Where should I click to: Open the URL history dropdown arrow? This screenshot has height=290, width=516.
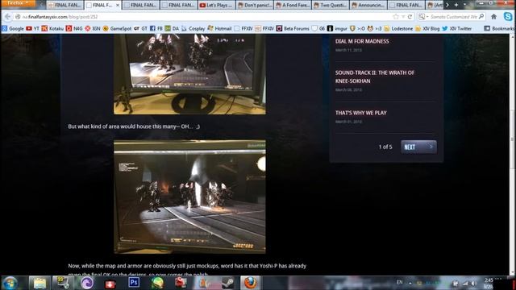coord(403,17)
